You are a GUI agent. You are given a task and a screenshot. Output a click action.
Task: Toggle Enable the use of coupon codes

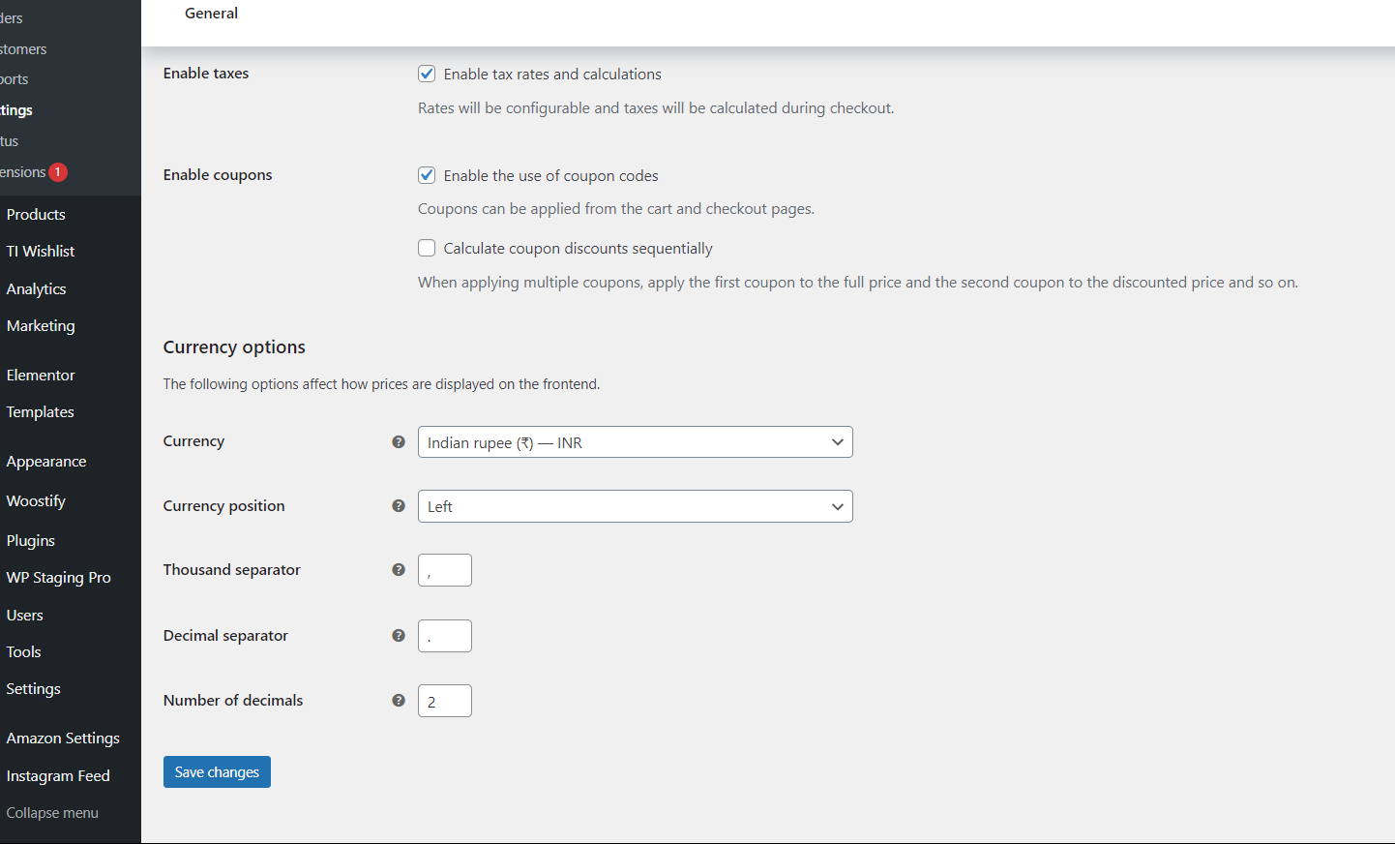[x=427, y=175]
